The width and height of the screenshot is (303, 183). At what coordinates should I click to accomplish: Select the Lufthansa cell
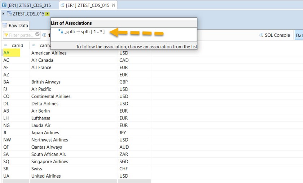coord(74,118)
